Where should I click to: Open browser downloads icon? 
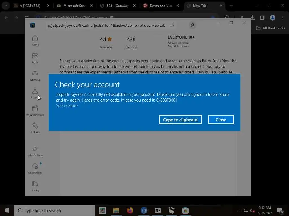coord(252,18)
